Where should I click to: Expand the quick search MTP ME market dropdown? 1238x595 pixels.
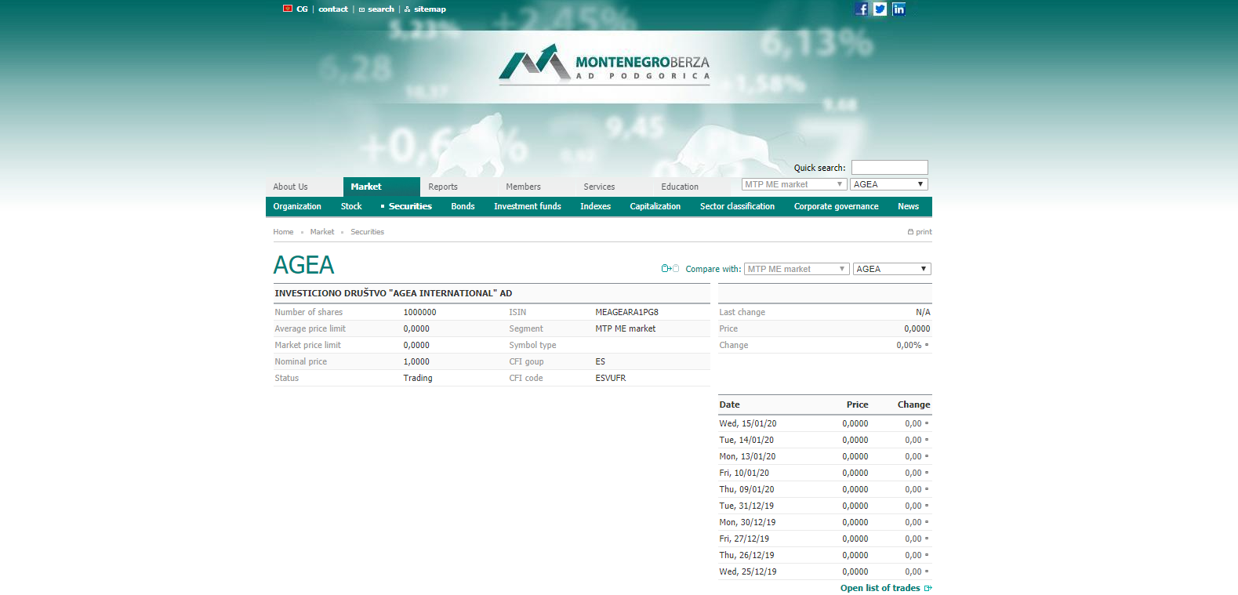793,184
